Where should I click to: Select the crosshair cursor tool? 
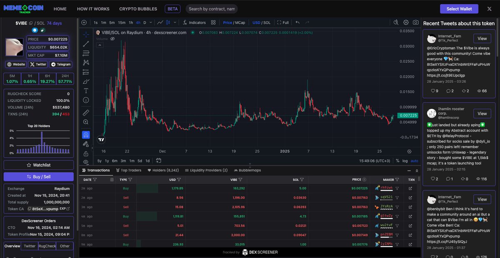pyautogui.click(x=86, y=34)
